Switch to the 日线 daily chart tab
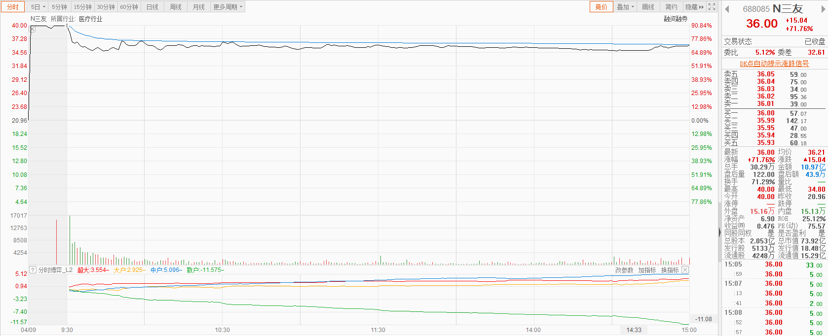This screenshot has height=336, width=828. (x=152, y=7)
